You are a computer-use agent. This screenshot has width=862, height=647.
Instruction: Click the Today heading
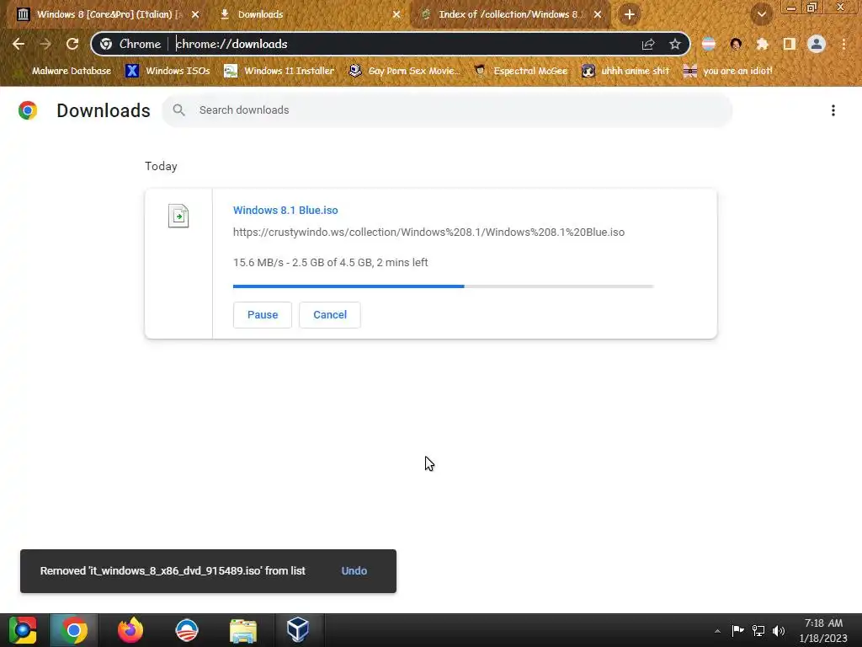161,166
